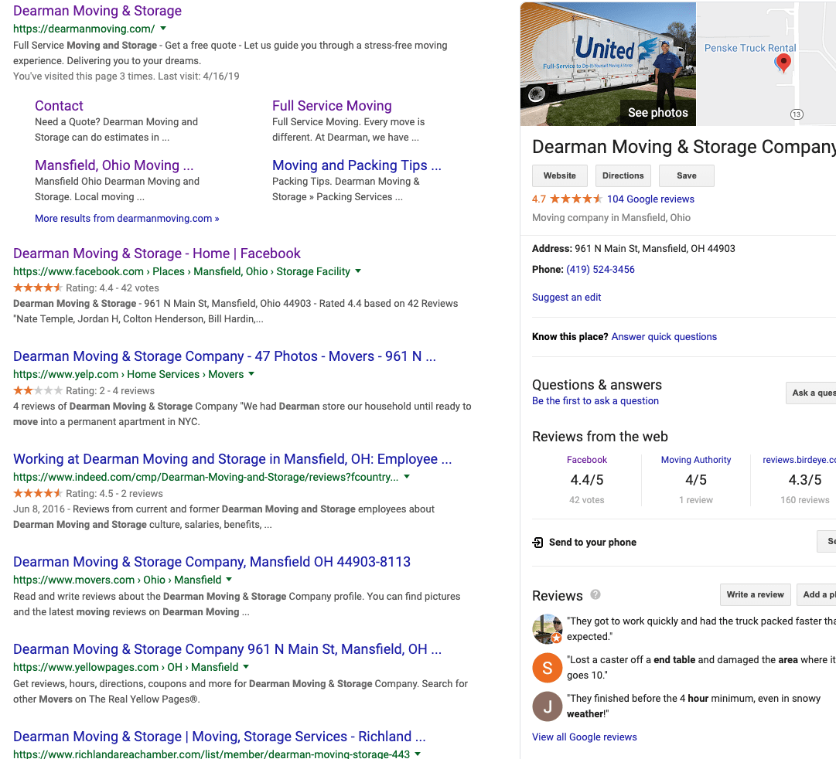The width and height of the screenshot is (836, 759).
Task: Open the Moving and Packing Tips sitelink
Action: (x=357, y=165)
